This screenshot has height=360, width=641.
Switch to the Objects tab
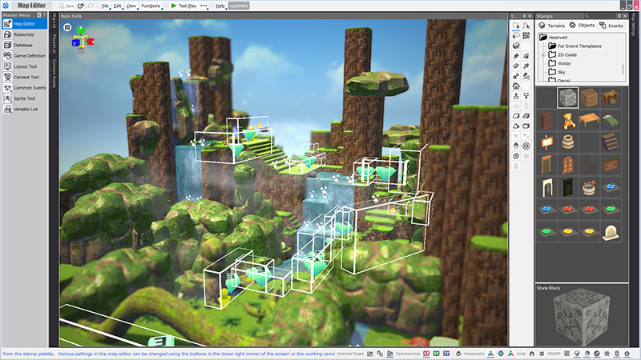pos(582,26)
